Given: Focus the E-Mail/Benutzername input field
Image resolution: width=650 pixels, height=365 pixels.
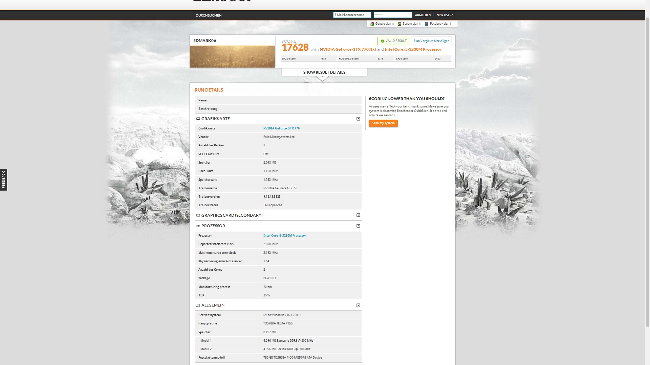Looking at the screenshot, I should point(352,15).
